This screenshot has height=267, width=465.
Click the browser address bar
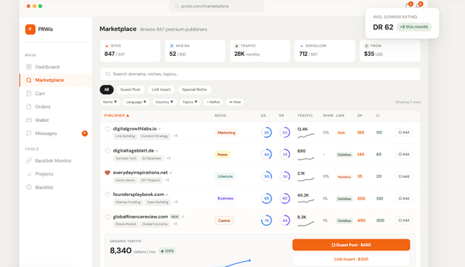click(x=217, y=7)
